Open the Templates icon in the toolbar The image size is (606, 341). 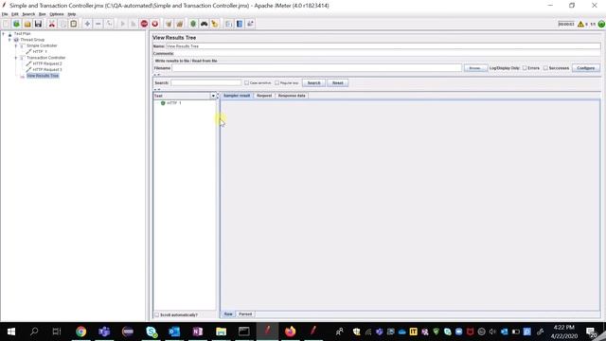point(17,24)
